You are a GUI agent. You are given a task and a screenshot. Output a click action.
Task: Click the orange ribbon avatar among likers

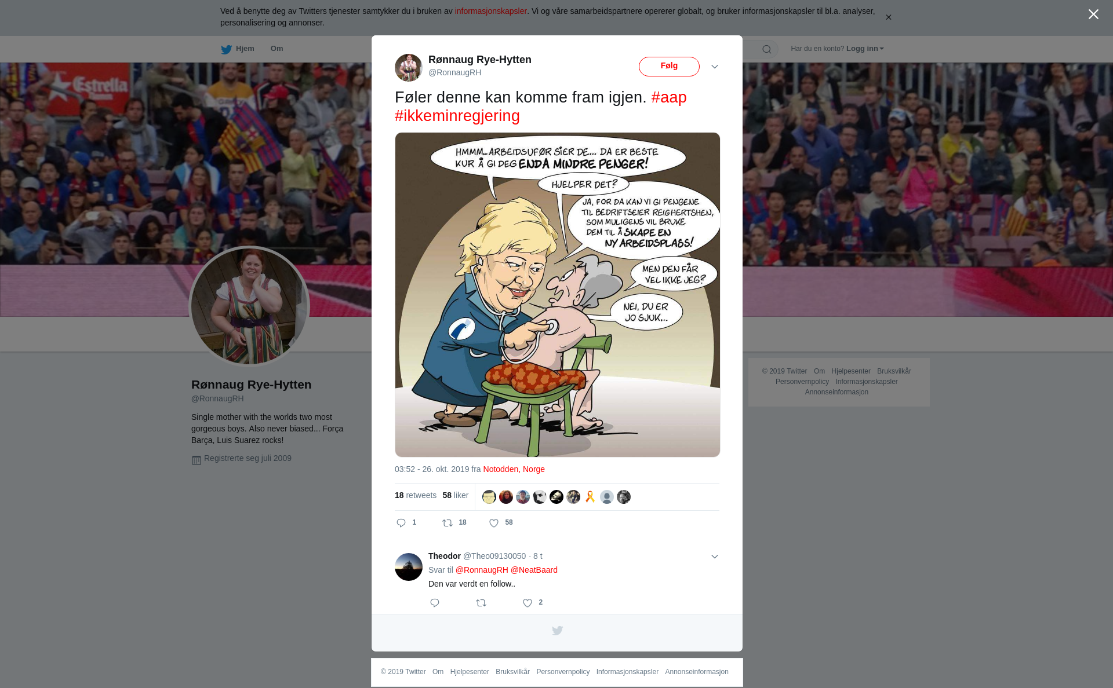click(590, 497)
